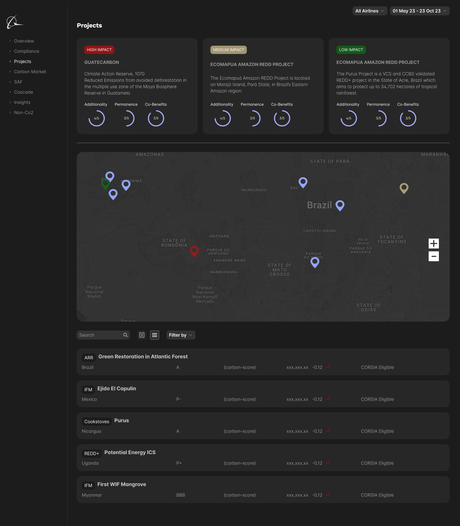Zoom out on the map with minus button
Image resolution: width=460 pixels, height=526 pixels.
(433, 256)
